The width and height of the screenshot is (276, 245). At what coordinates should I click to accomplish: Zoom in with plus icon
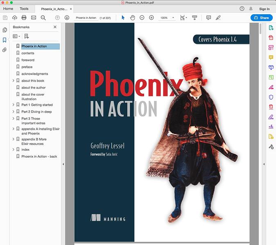click(x=152, y=18)
